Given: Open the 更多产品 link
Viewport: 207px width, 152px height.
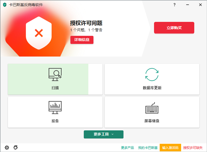Looking at the screenshot, I should click(x=127, y=148).
